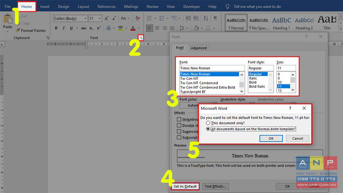Viewport: 343px width, 193px height.
Task: Select size 12 in Size list
Action: pos(283,90)
